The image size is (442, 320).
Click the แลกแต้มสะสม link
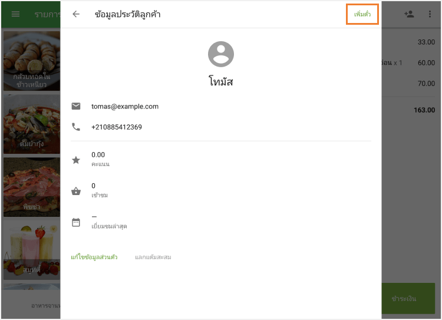pos(153,257)
